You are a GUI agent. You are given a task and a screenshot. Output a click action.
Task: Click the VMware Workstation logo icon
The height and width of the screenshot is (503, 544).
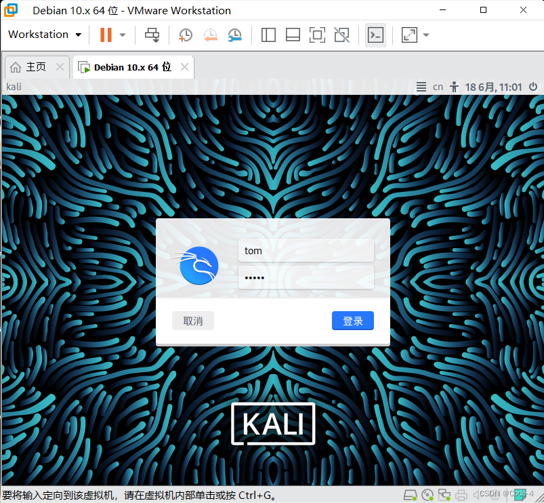tap(10, 9)
